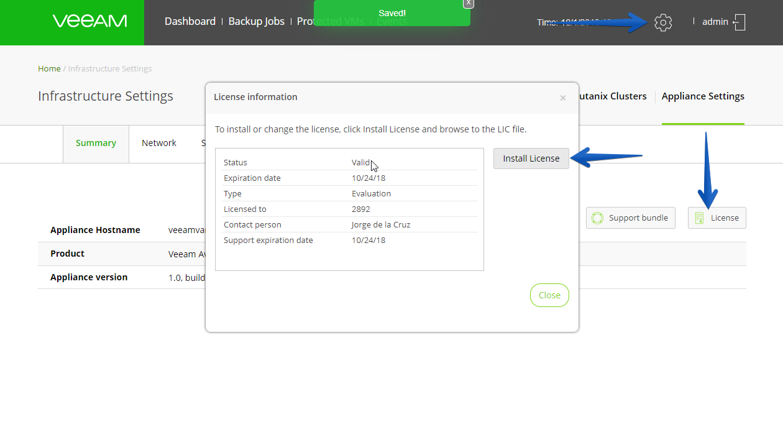Switch to the Network tab
This screenshot has width=783, height=445.
[159, 144]
